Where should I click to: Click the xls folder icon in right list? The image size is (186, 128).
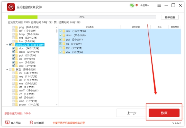click(64, 44)
